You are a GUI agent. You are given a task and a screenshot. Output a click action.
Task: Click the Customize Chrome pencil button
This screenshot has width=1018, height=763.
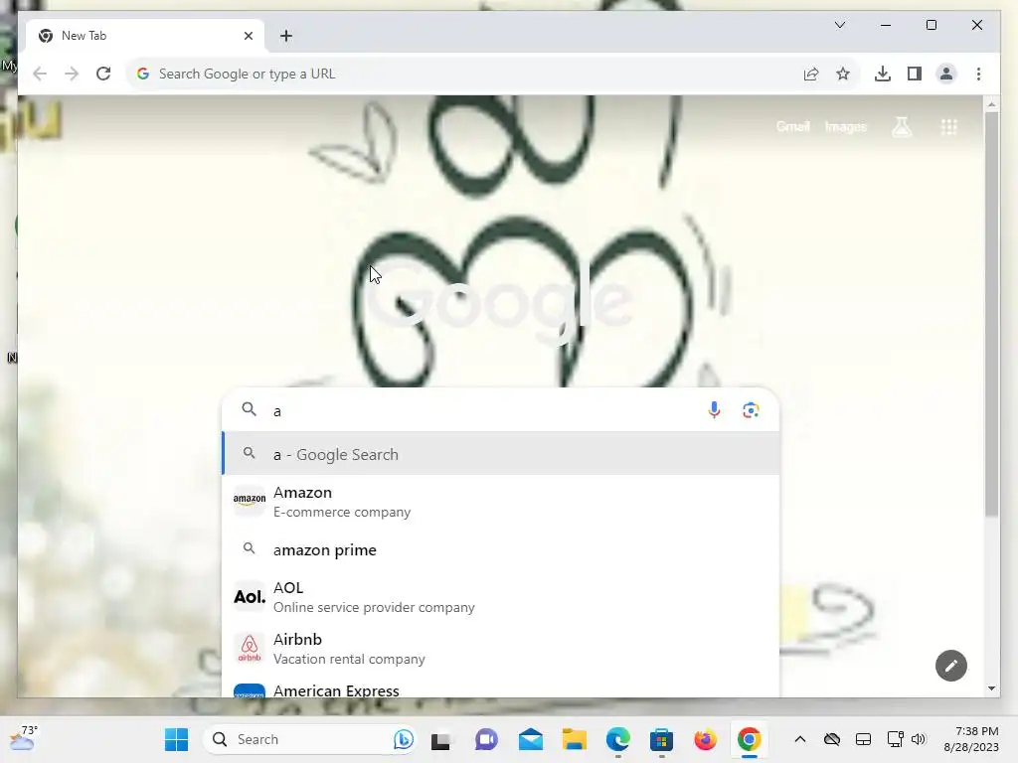951,666
